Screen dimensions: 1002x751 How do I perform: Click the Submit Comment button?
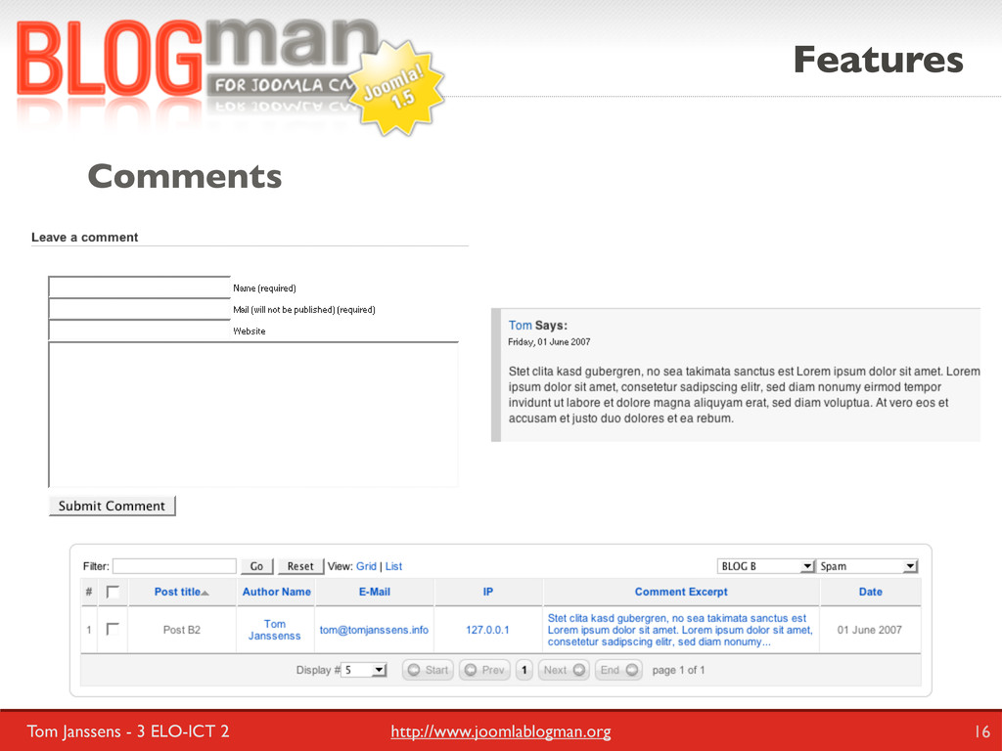[x=112, y=506]
